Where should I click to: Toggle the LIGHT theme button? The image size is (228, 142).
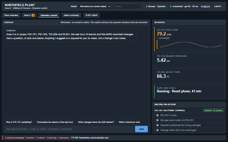click(218, 6)
